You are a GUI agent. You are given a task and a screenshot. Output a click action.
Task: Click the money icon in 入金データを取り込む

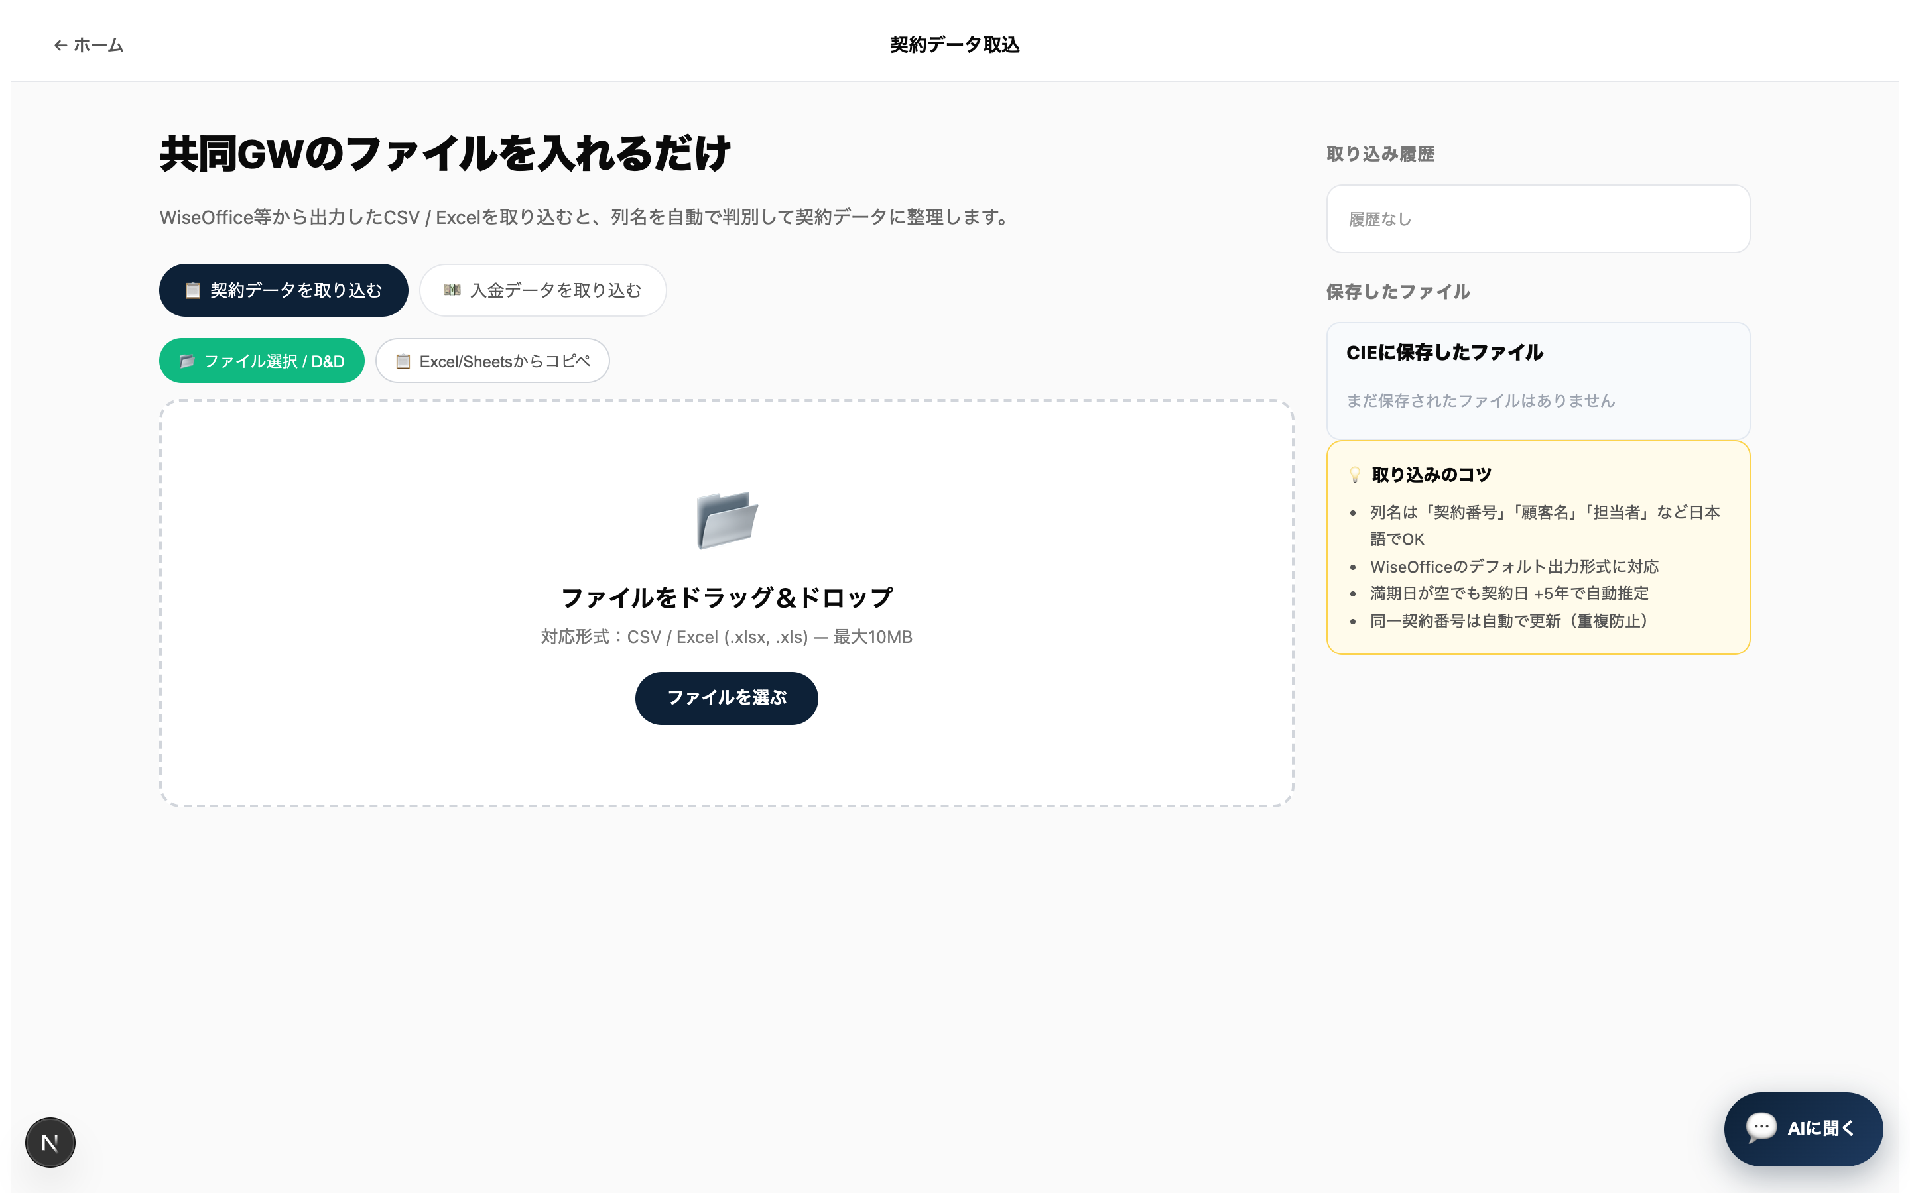(452, 290)
